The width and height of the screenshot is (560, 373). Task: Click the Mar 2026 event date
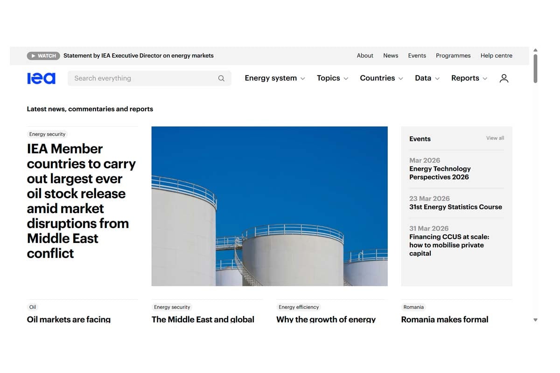[425, 160]
